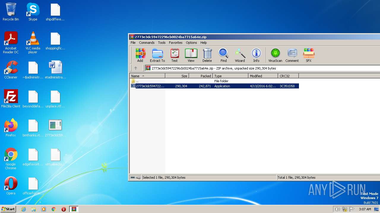Click the Extract To toolbar icon

tap(157, 55)
